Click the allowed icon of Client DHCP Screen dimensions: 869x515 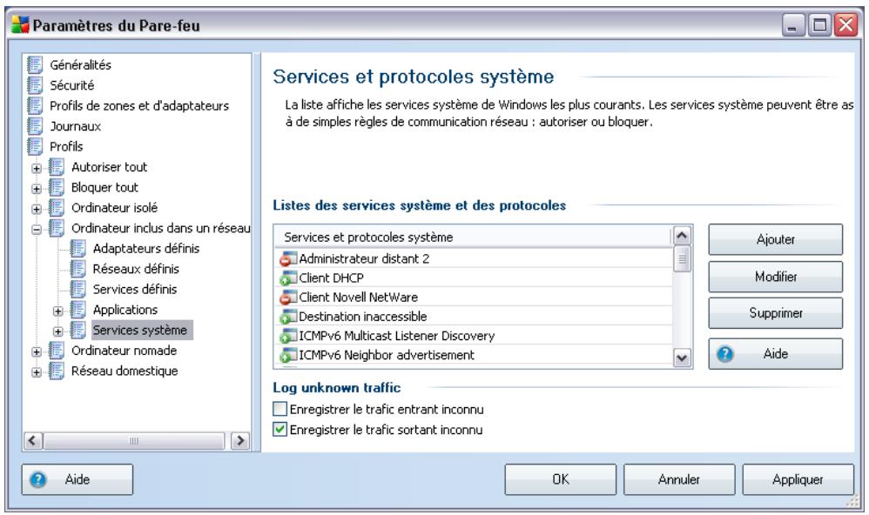click(x=288, y=278)
